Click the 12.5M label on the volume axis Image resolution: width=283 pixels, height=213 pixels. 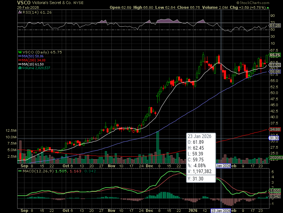click(11, 130)
